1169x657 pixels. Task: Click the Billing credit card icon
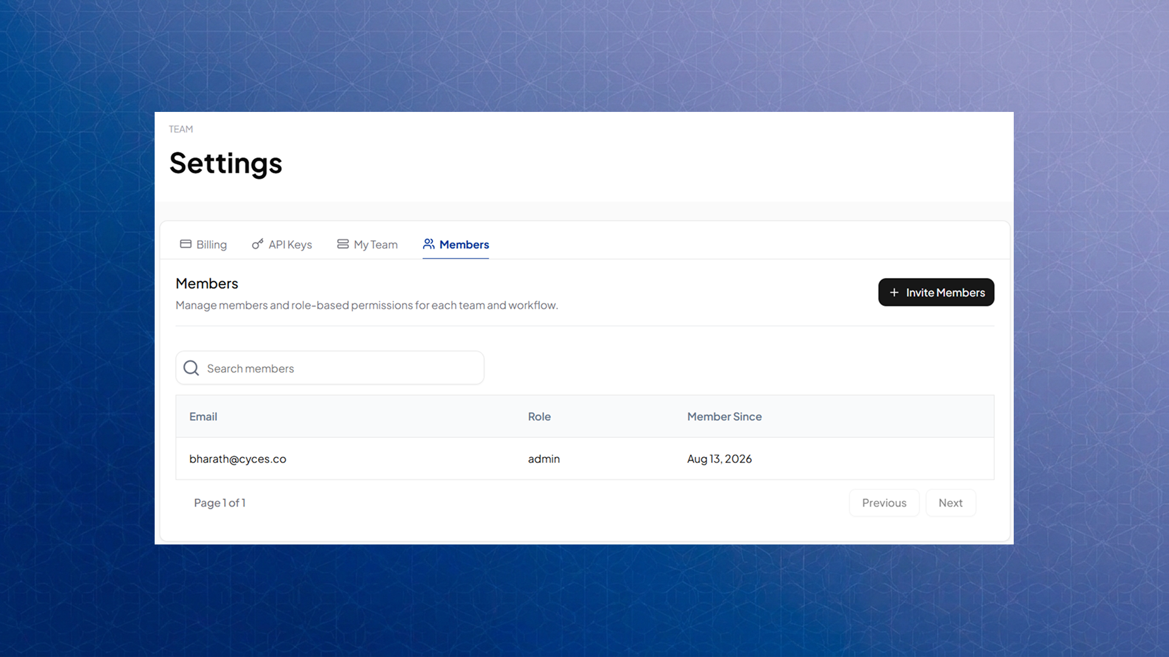(x=186, y=244)
